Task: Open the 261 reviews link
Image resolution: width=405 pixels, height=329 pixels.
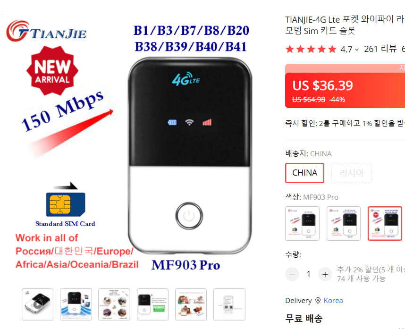Action: click(x=380, y=49)
